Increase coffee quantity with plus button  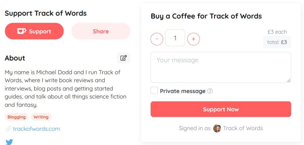tap(193, 39)
